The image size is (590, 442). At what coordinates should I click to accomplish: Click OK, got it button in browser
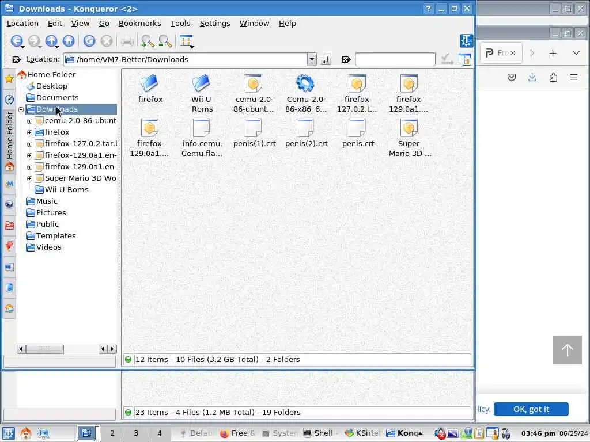coord(531,409)
